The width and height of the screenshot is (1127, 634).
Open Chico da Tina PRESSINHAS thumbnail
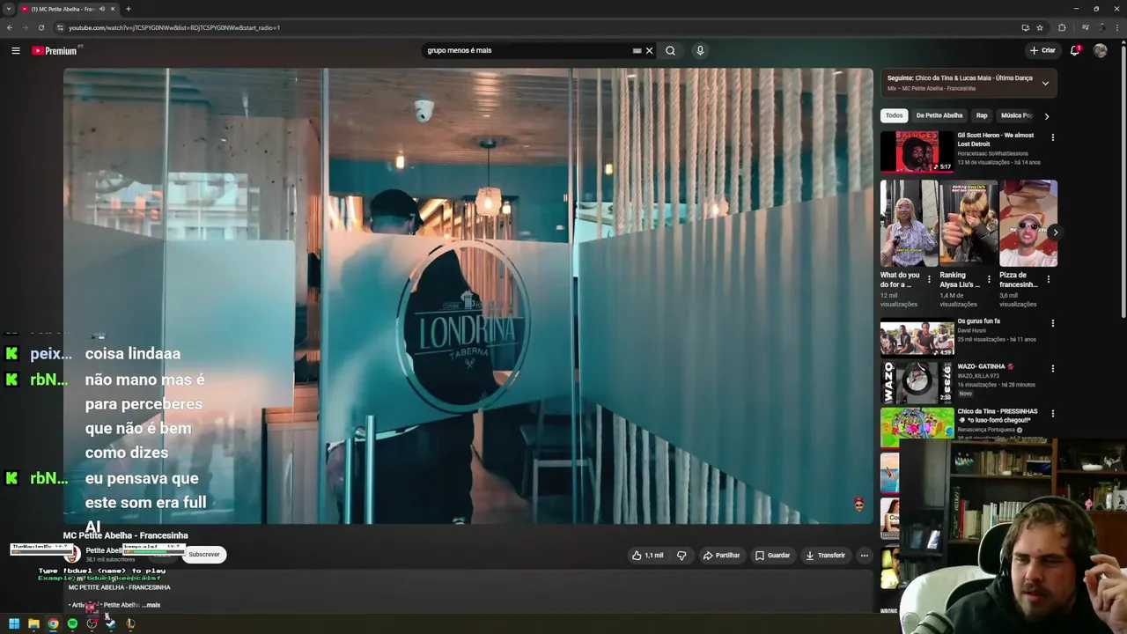[x=917, y=427]
